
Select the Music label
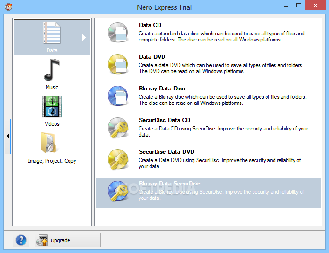coord(52,87)
